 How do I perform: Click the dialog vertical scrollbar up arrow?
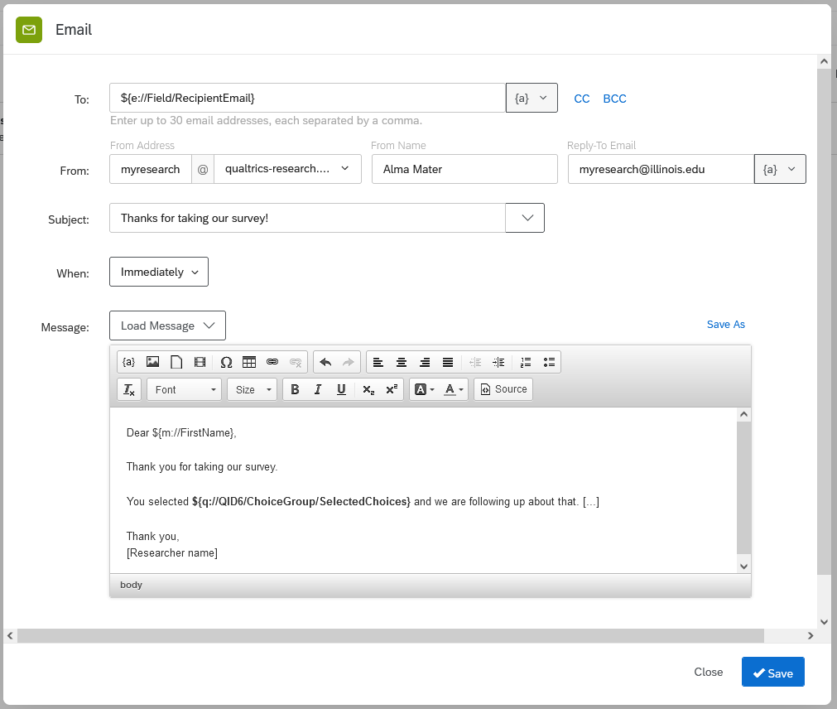(x=824, y=61)
